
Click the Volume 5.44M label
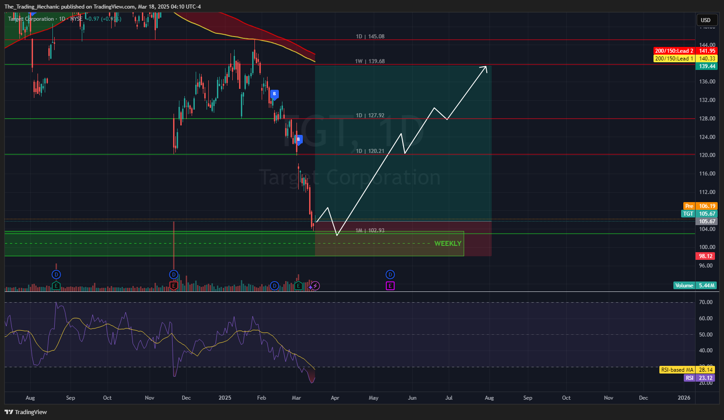695,286
